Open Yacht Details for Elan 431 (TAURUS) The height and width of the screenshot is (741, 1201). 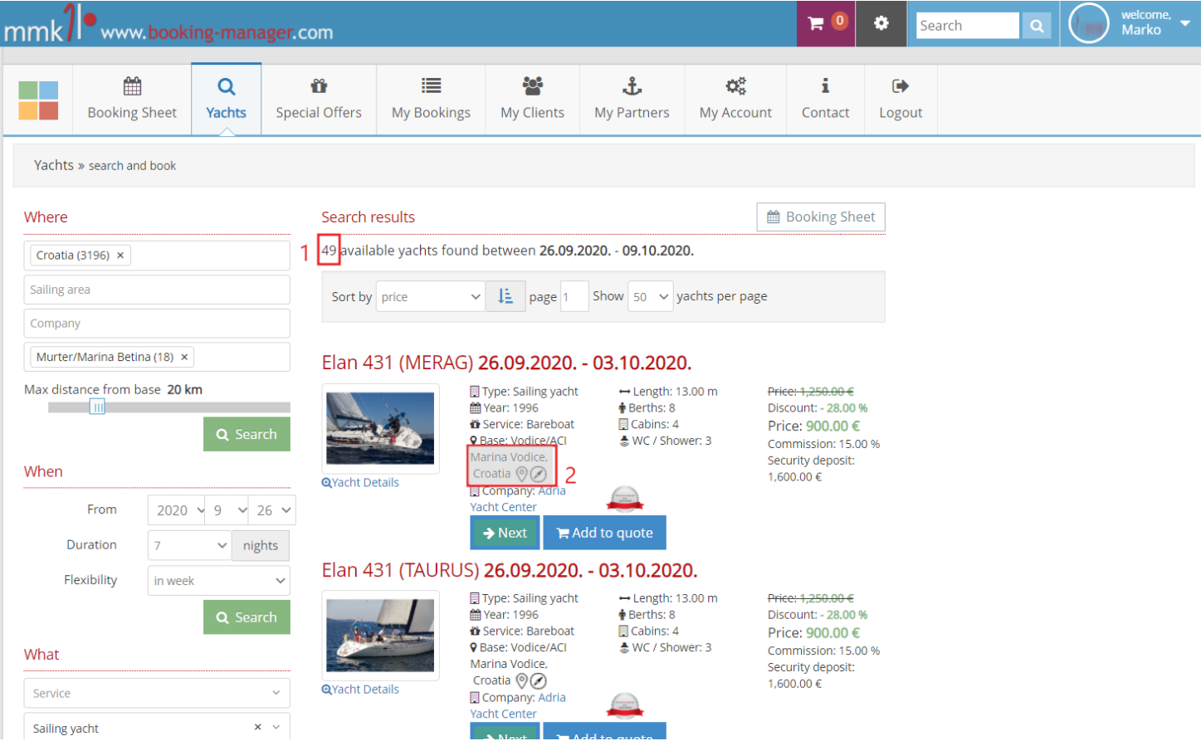pos(360,689)
